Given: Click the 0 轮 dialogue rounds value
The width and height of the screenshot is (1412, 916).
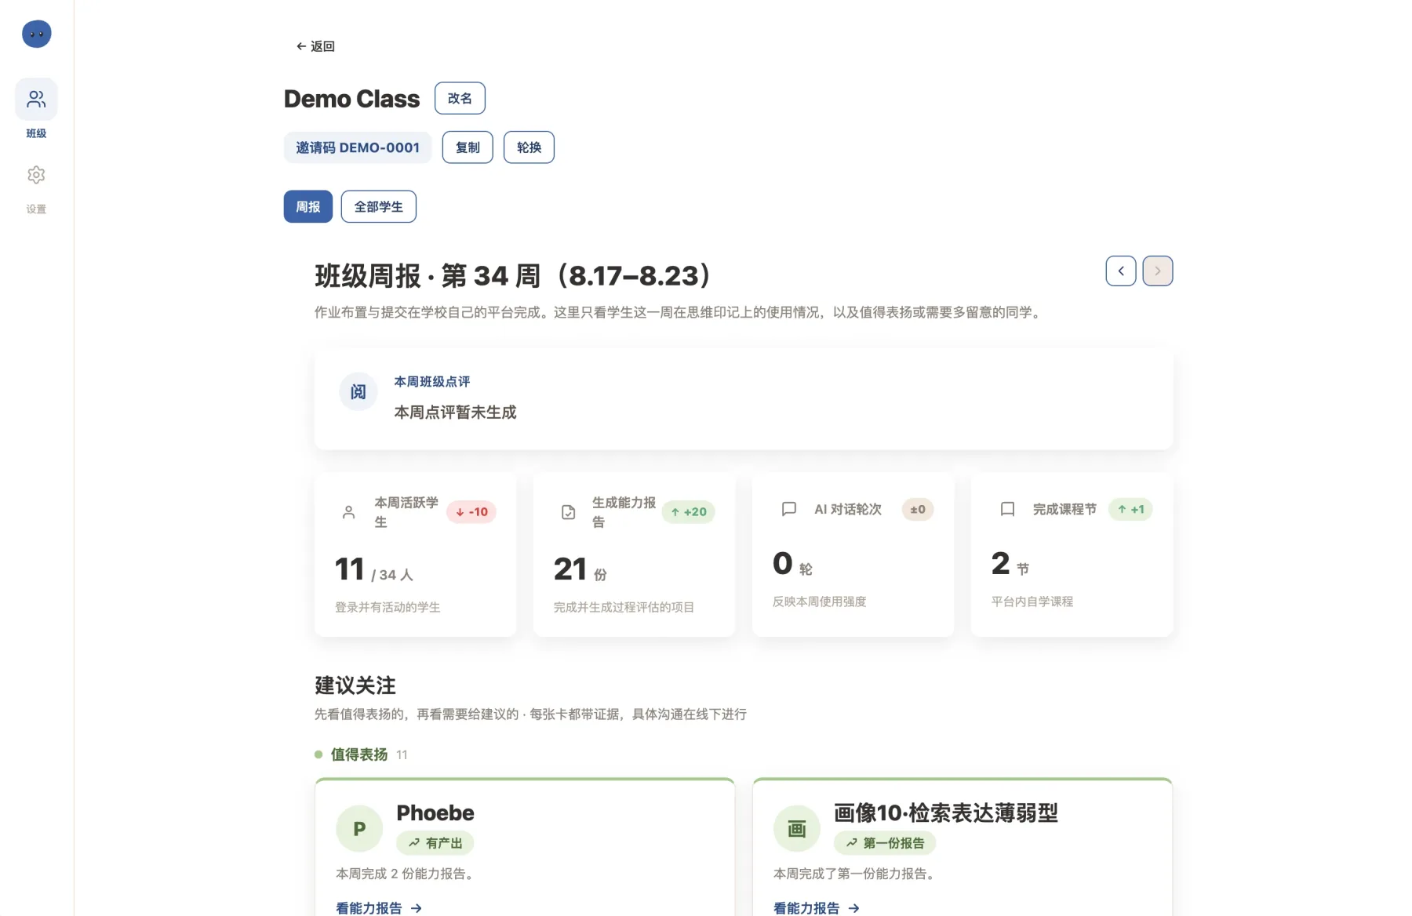Looking at the screenshot, I should click(x=792, y=564).
